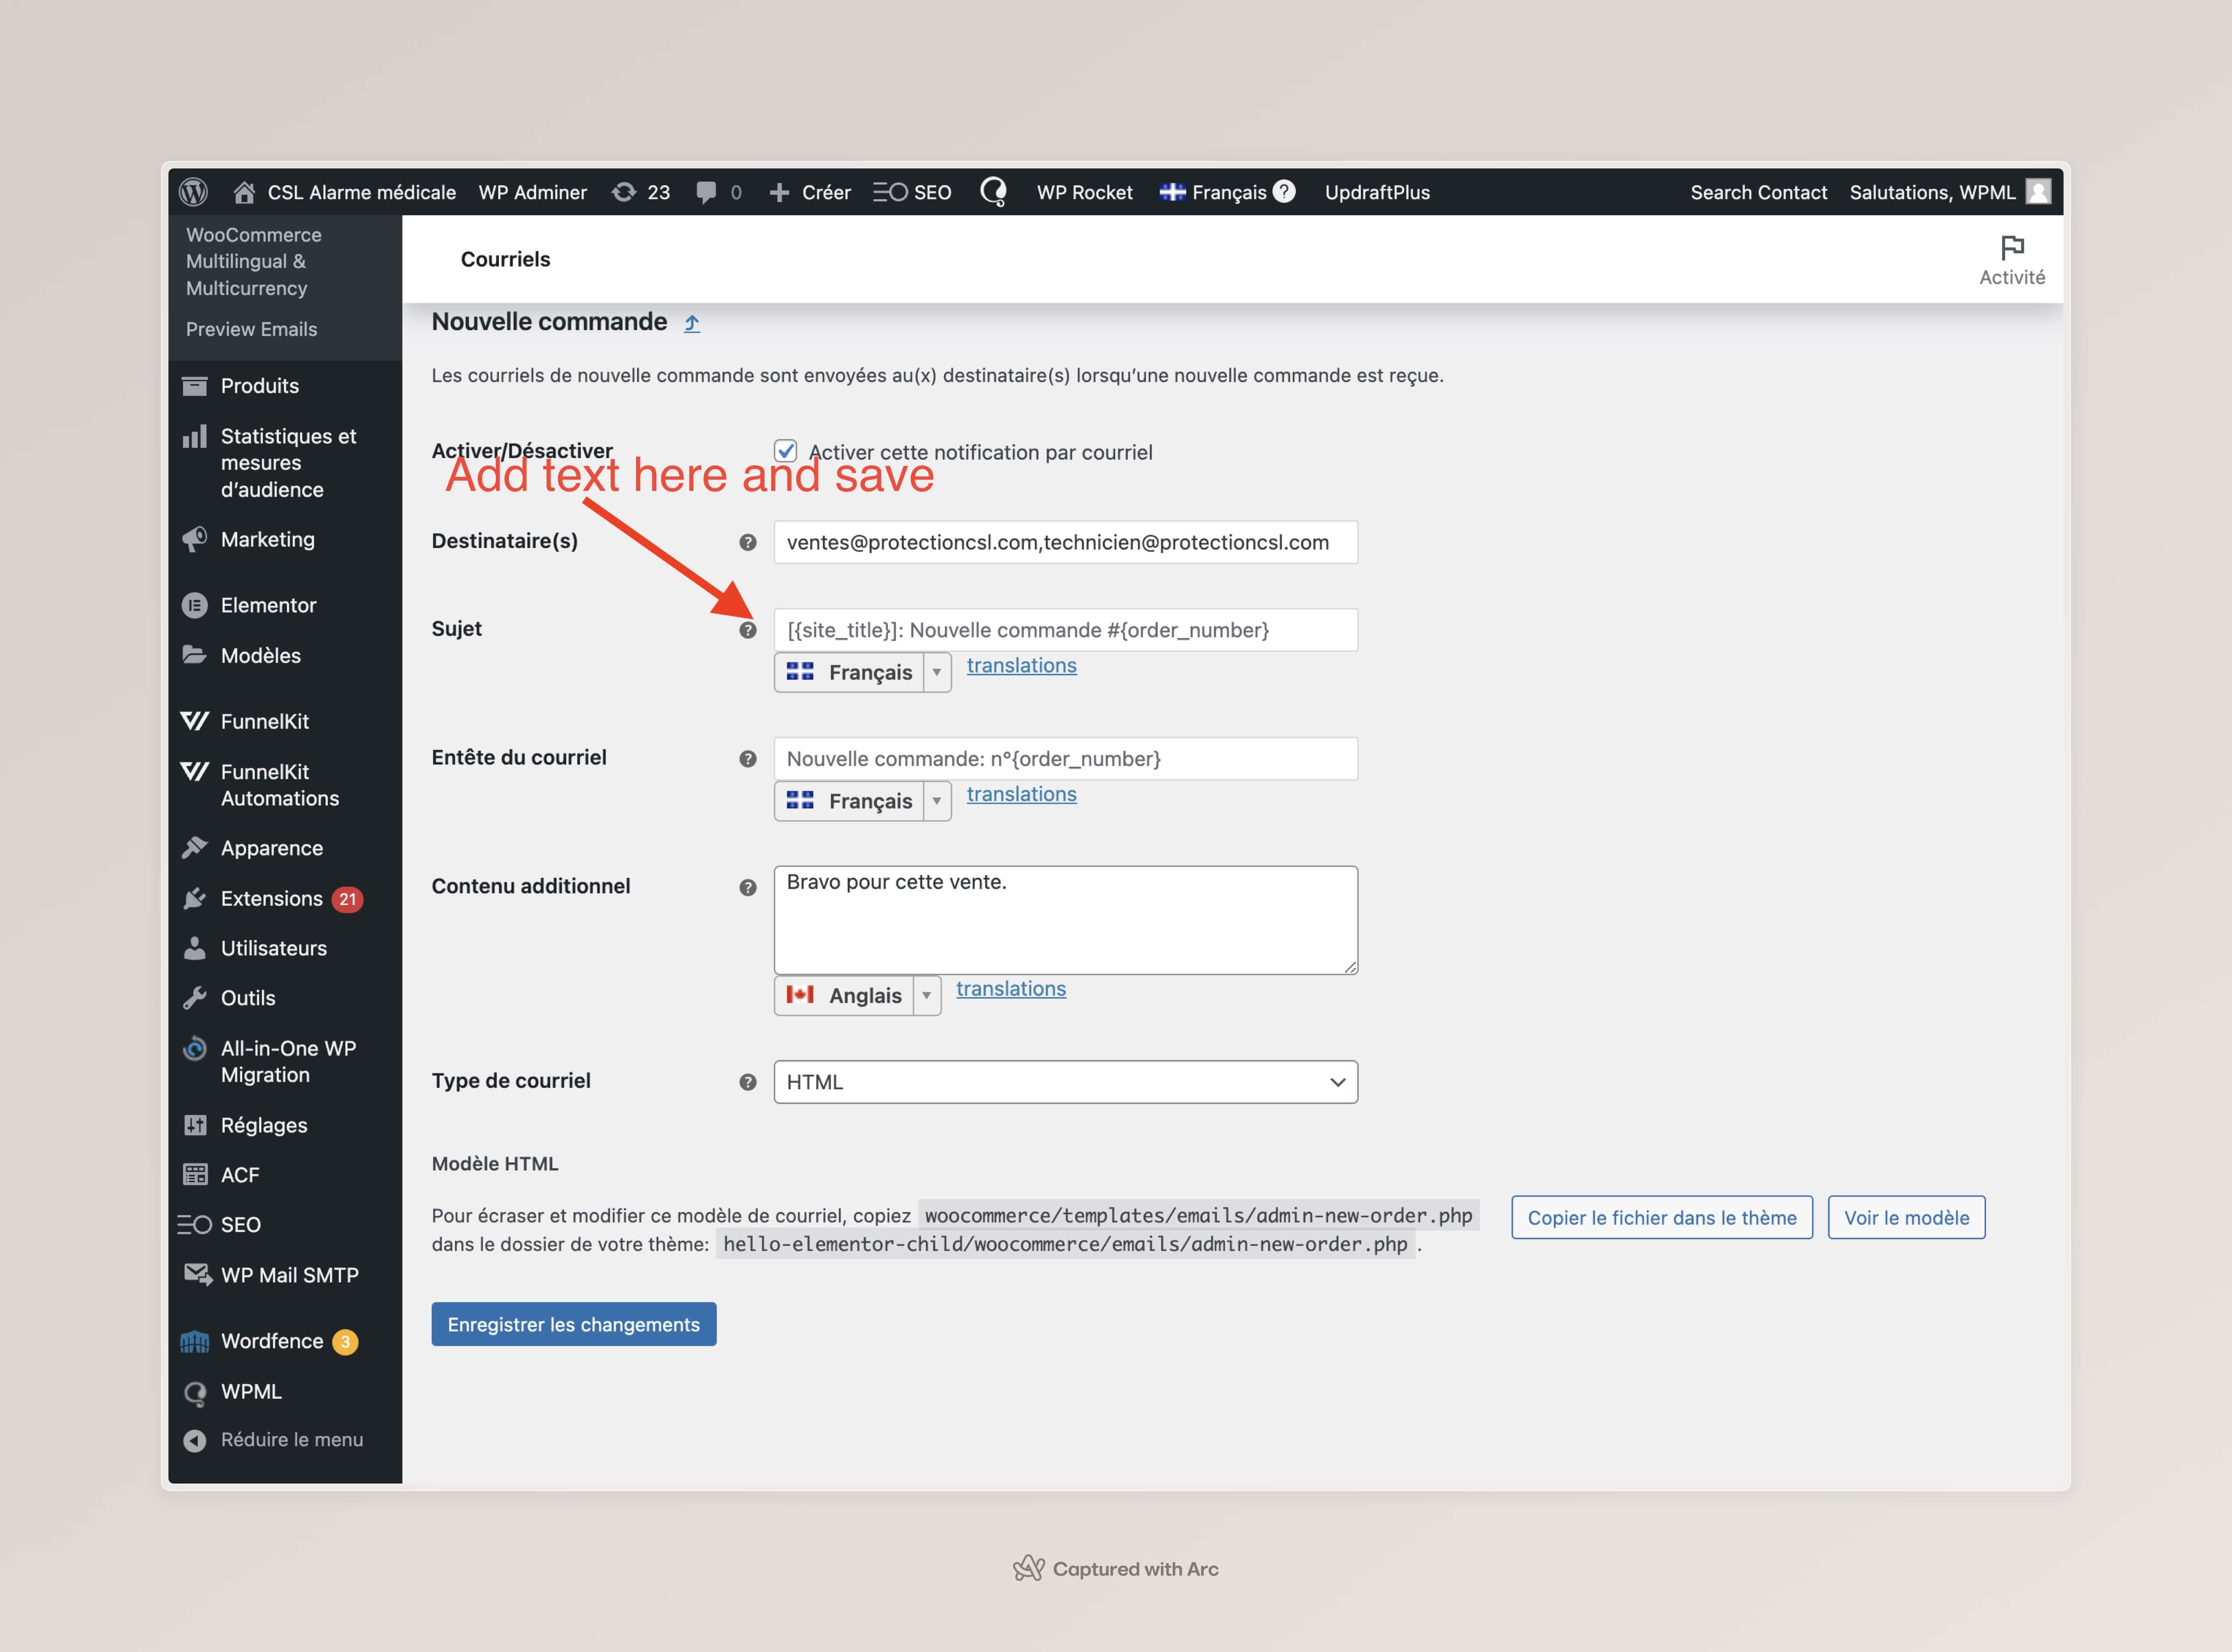
Task: Open WP Rocket admin bar menu
Action: [1085, 192]
